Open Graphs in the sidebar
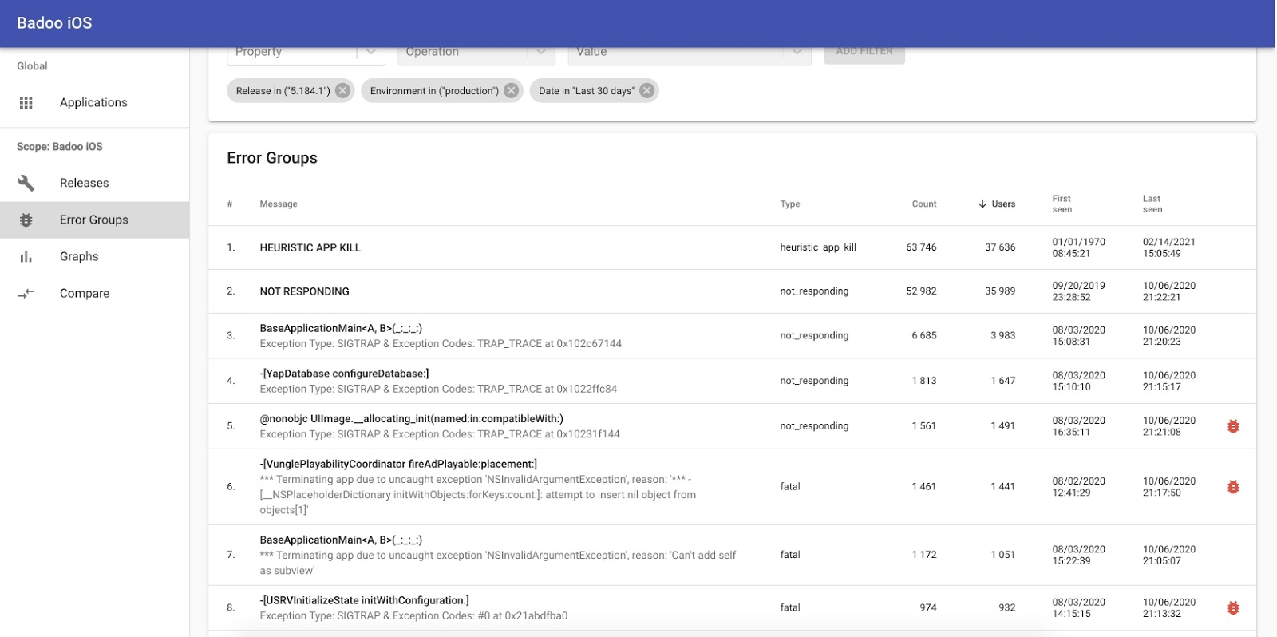The height and width of the screenshot is (637, 1277). pos(94,256)
